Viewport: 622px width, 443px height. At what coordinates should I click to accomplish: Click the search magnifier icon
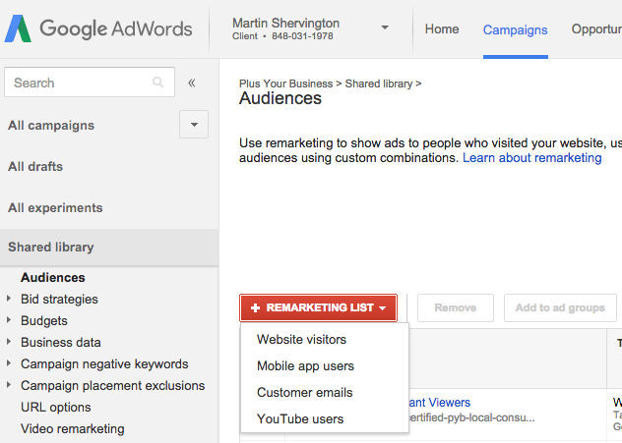(x=157, y=83)
